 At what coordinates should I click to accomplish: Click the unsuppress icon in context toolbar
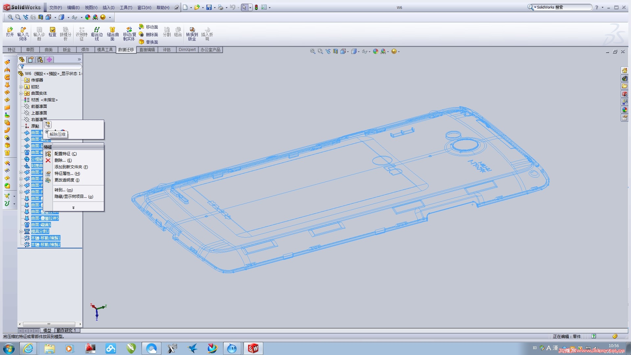pos(48,125)
